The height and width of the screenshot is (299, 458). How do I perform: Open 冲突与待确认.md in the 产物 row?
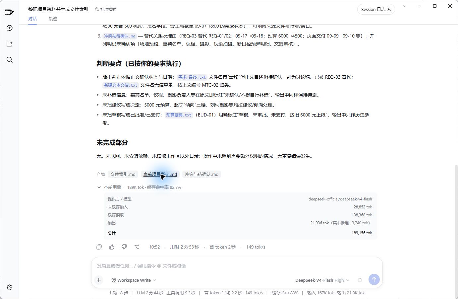point(201,174)
